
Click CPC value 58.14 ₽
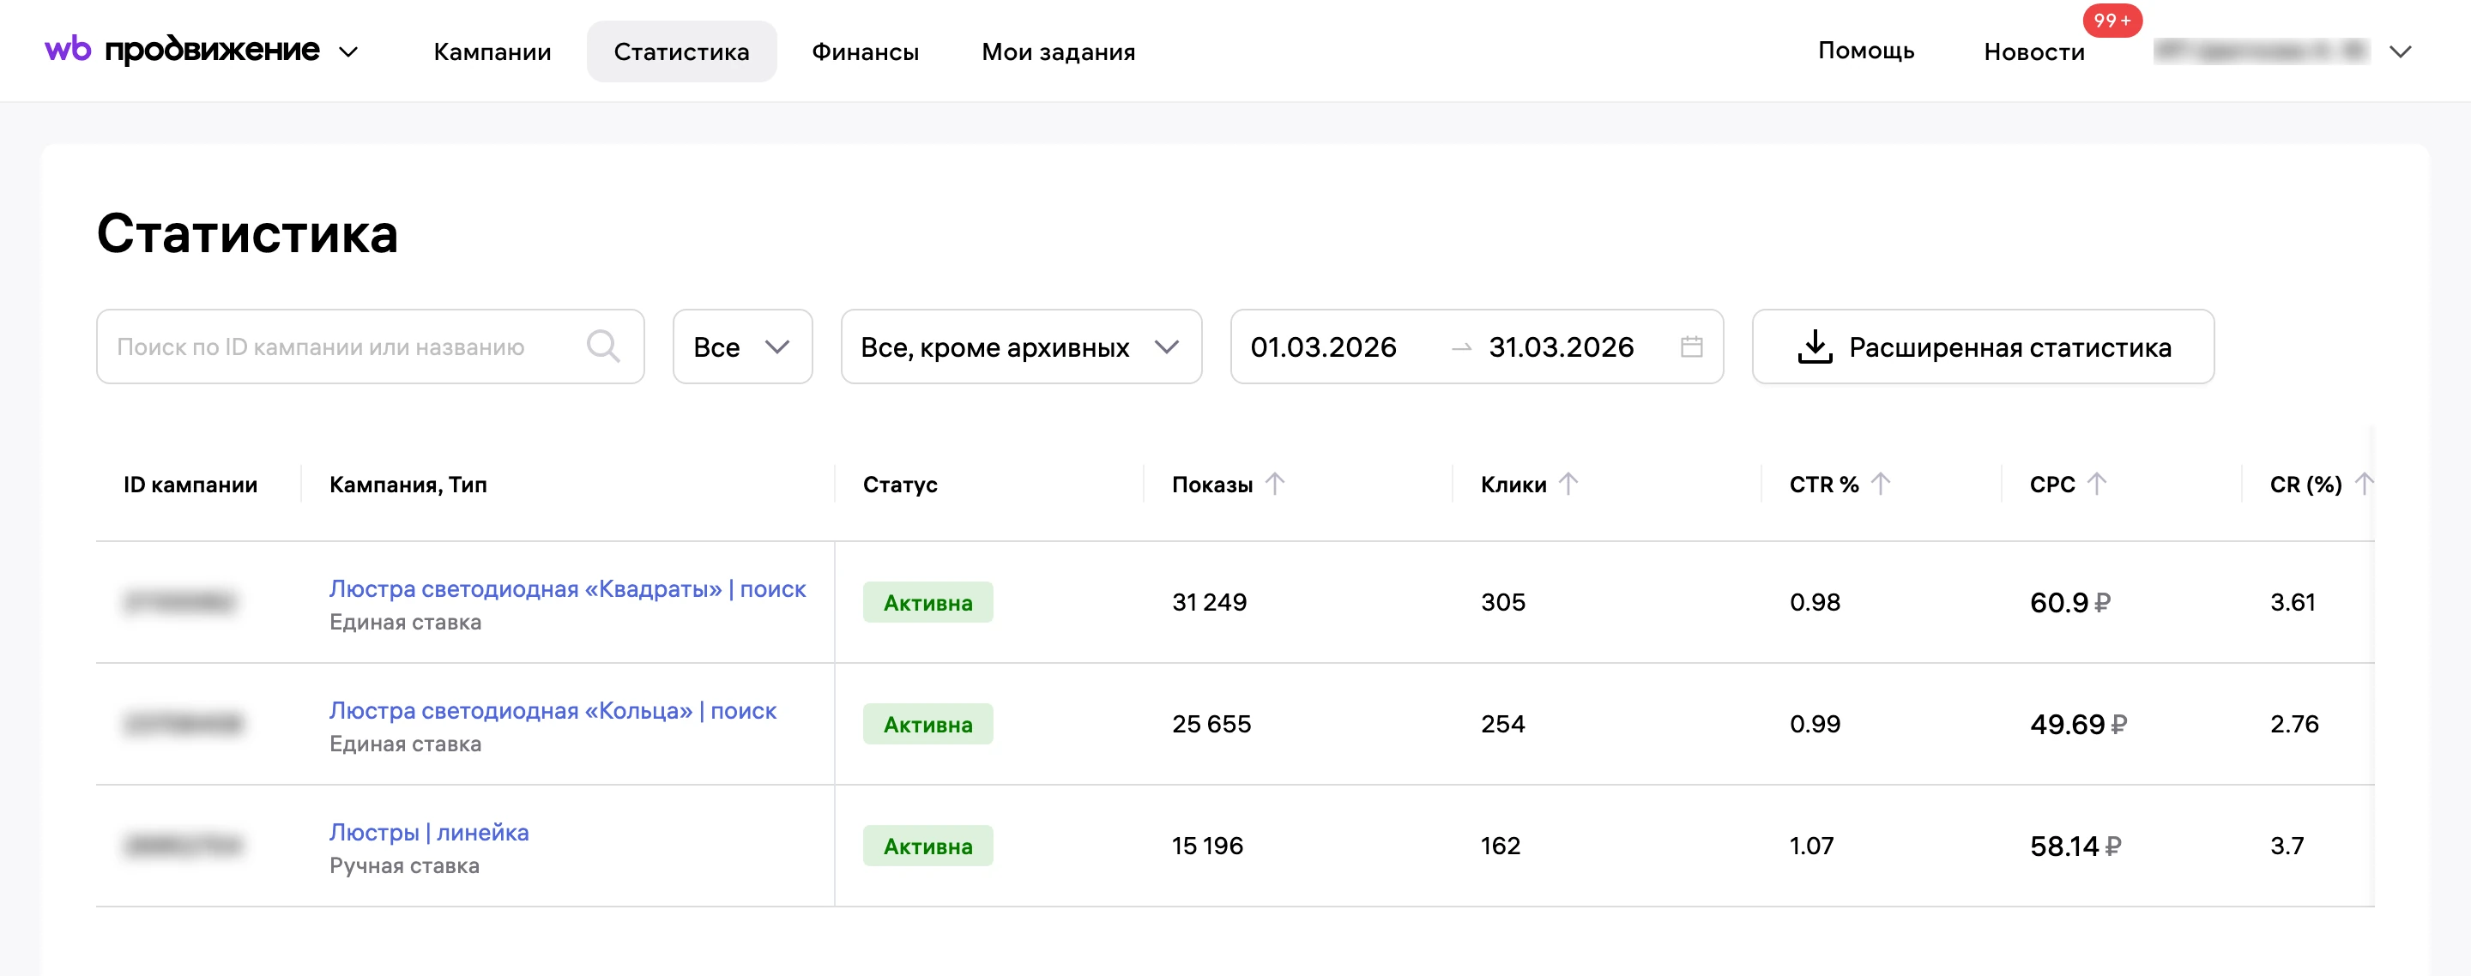pyautogui.click(x=2075, y=846)
